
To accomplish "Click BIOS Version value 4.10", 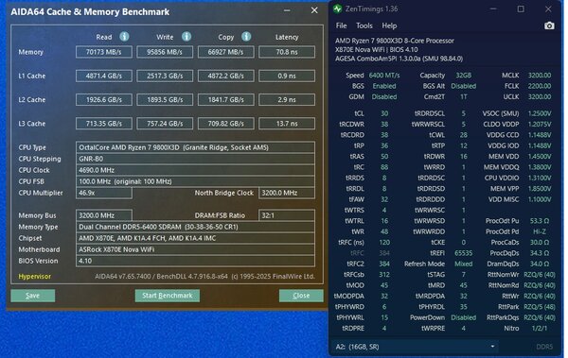I will click(x=195, y=261).
